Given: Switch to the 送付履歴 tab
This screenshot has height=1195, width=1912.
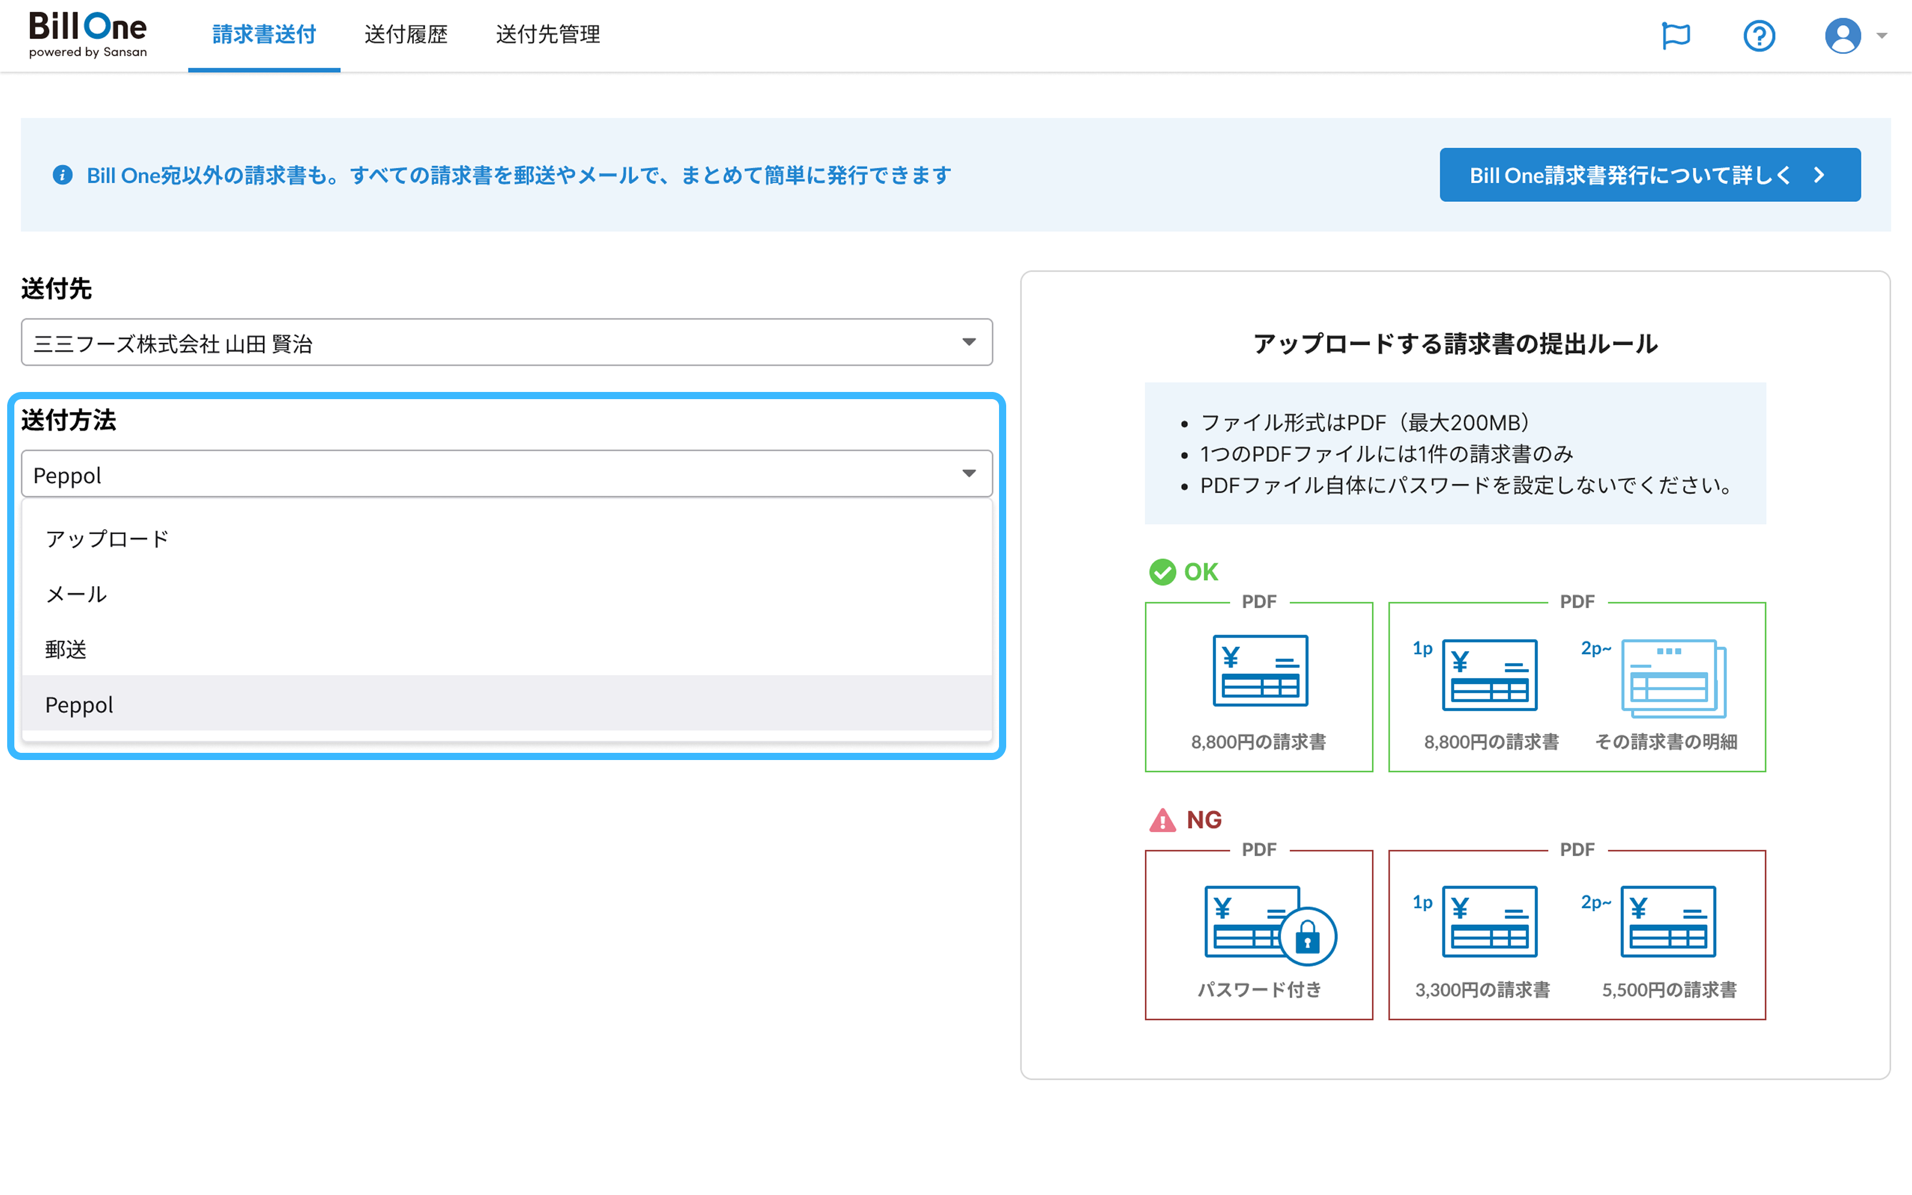Looking at the screenshot, I should [405, 35].
